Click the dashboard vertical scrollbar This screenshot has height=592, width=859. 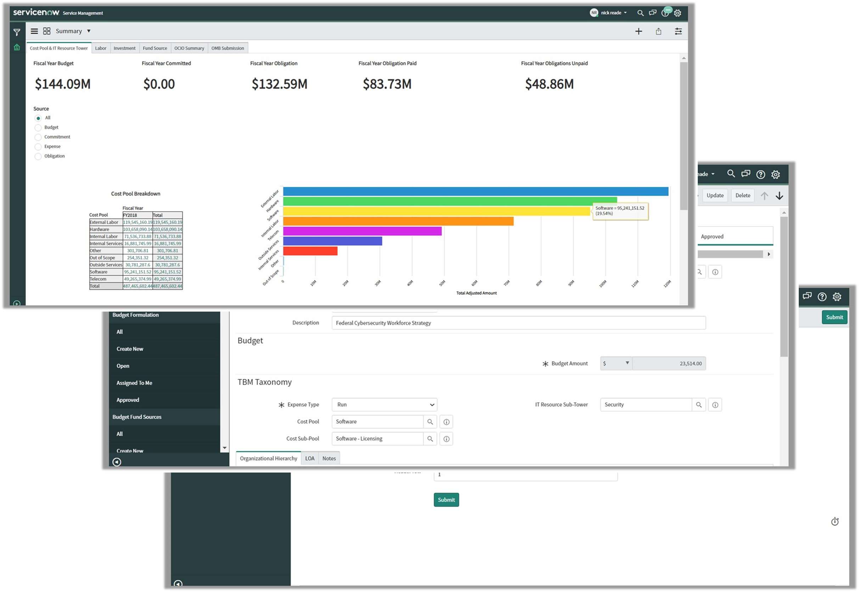tap(684, 136)
